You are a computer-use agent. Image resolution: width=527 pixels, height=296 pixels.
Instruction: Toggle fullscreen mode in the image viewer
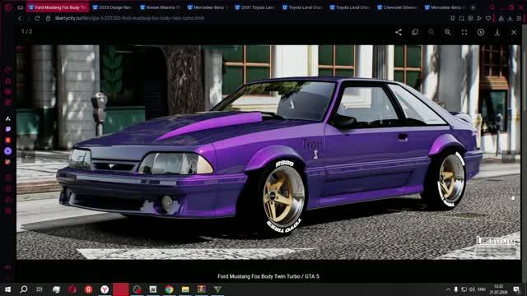[x=464, y=32]
